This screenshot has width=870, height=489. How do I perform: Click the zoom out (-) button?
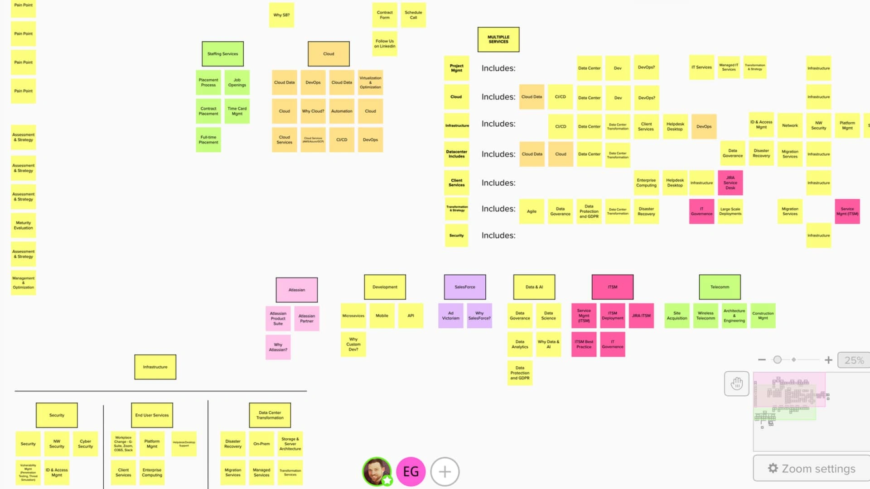(x=762, y=360)
